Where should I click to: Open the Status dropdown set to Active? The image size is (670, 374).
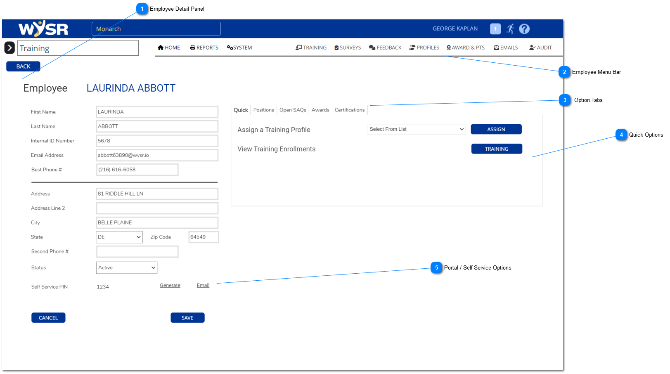126,267
